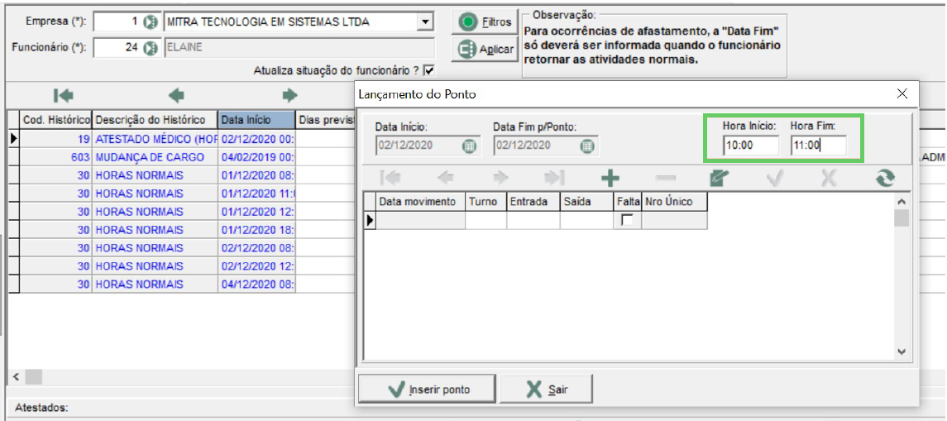Click scroll up arrow in ponto grid
The height and width of the screenshot is (421, 947).
pos(902,201)
